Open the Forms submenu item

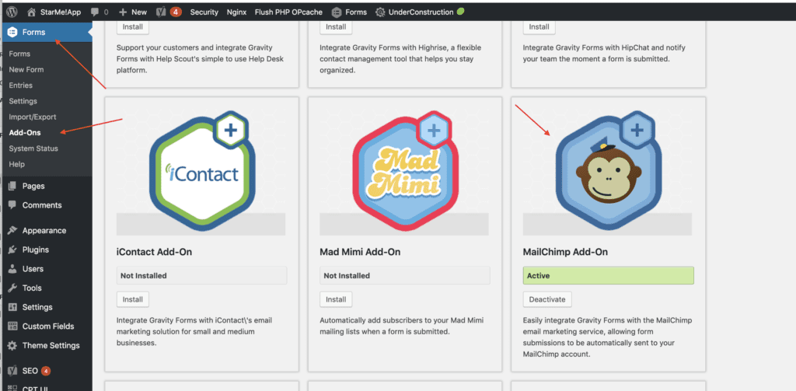coord(19,54)
